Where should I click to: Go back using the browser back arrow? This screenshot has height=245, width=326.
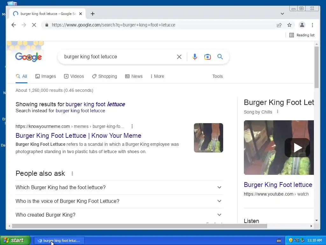pyautogui.click(x=14, y=25)
